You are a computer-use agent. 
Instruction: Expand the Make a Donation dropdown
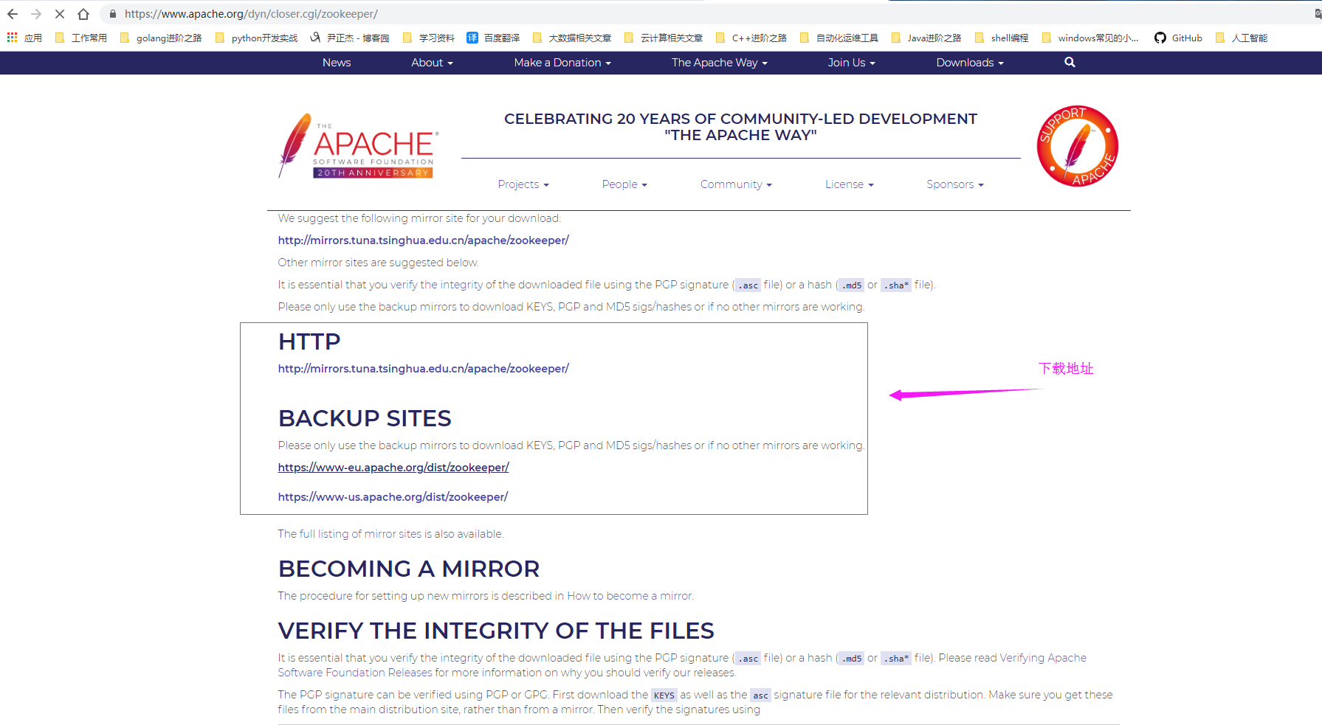coord(562,63)
